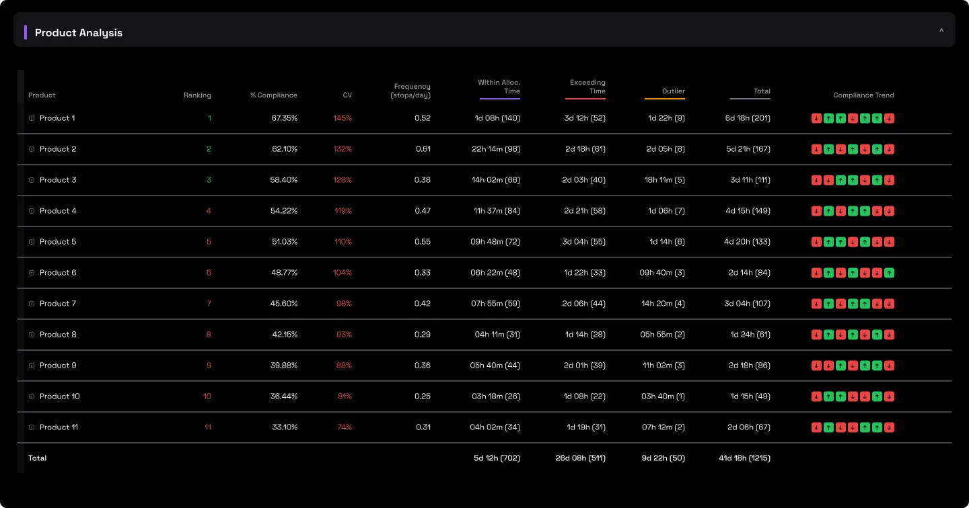Select the Product 6 name cell
This screenshot has height=508, width=969.
coord(58,273)
